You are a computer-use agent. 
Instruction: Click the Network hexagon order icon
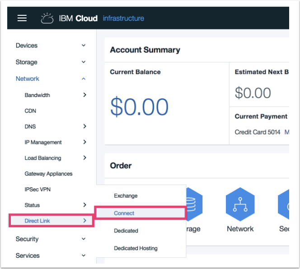(x=240, y=204)
